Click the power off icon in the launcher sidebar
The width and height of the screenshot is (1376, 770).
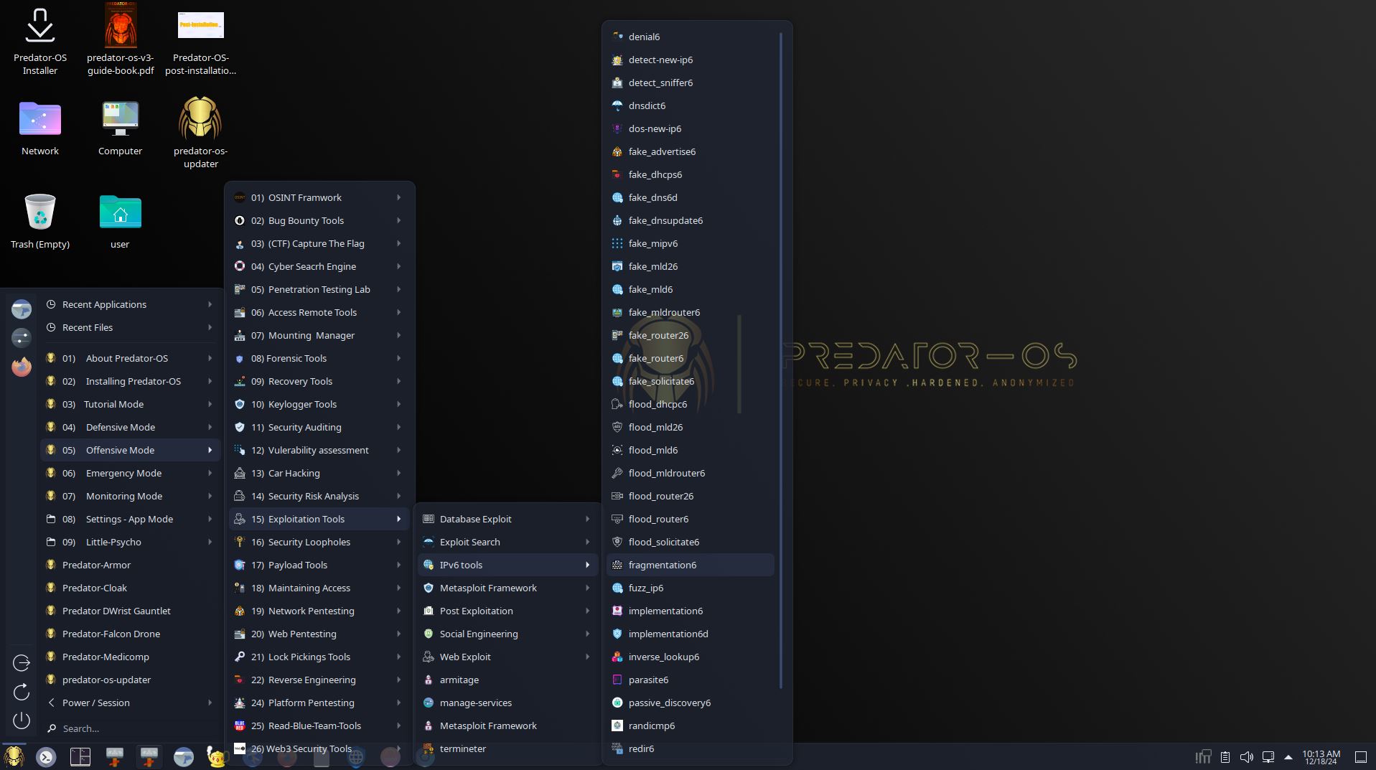[22, 720]
